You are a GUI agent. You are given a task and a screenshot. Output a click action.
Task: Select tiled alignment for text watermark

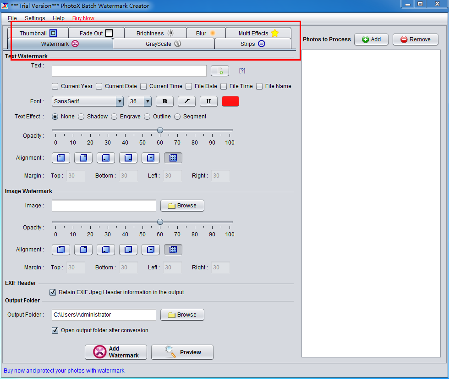pyautogui.click(x=173, y=158)
